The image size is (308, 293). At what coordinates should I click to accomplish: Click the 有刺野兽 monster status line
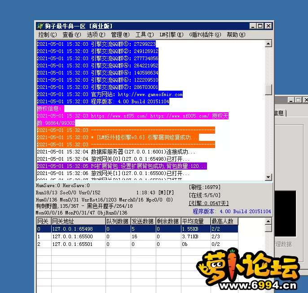click(84, 206)
